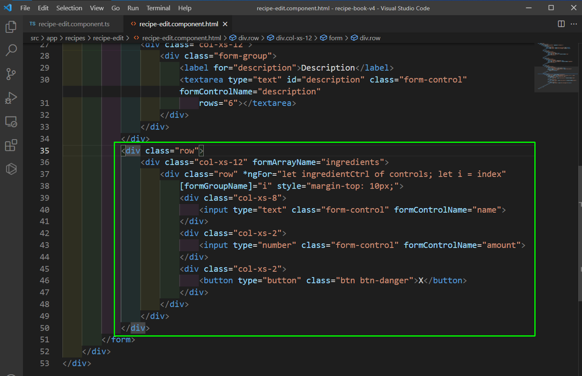Click the "name" formControlName value
Screen dimensions: 582x376
487,210
